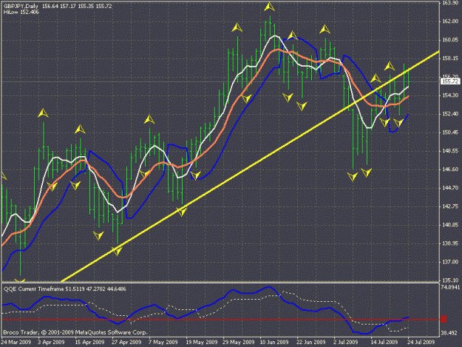The height and width of the screenshot is (347, 462).
Task: Click the 22 Jun 2009 date label
Action: [x=311, y=343]
